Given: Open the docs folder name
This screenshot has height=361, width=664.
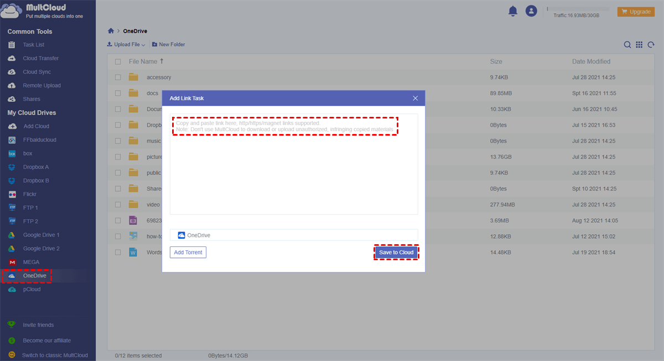Looking at the screenshot, I should click(152, 93).
